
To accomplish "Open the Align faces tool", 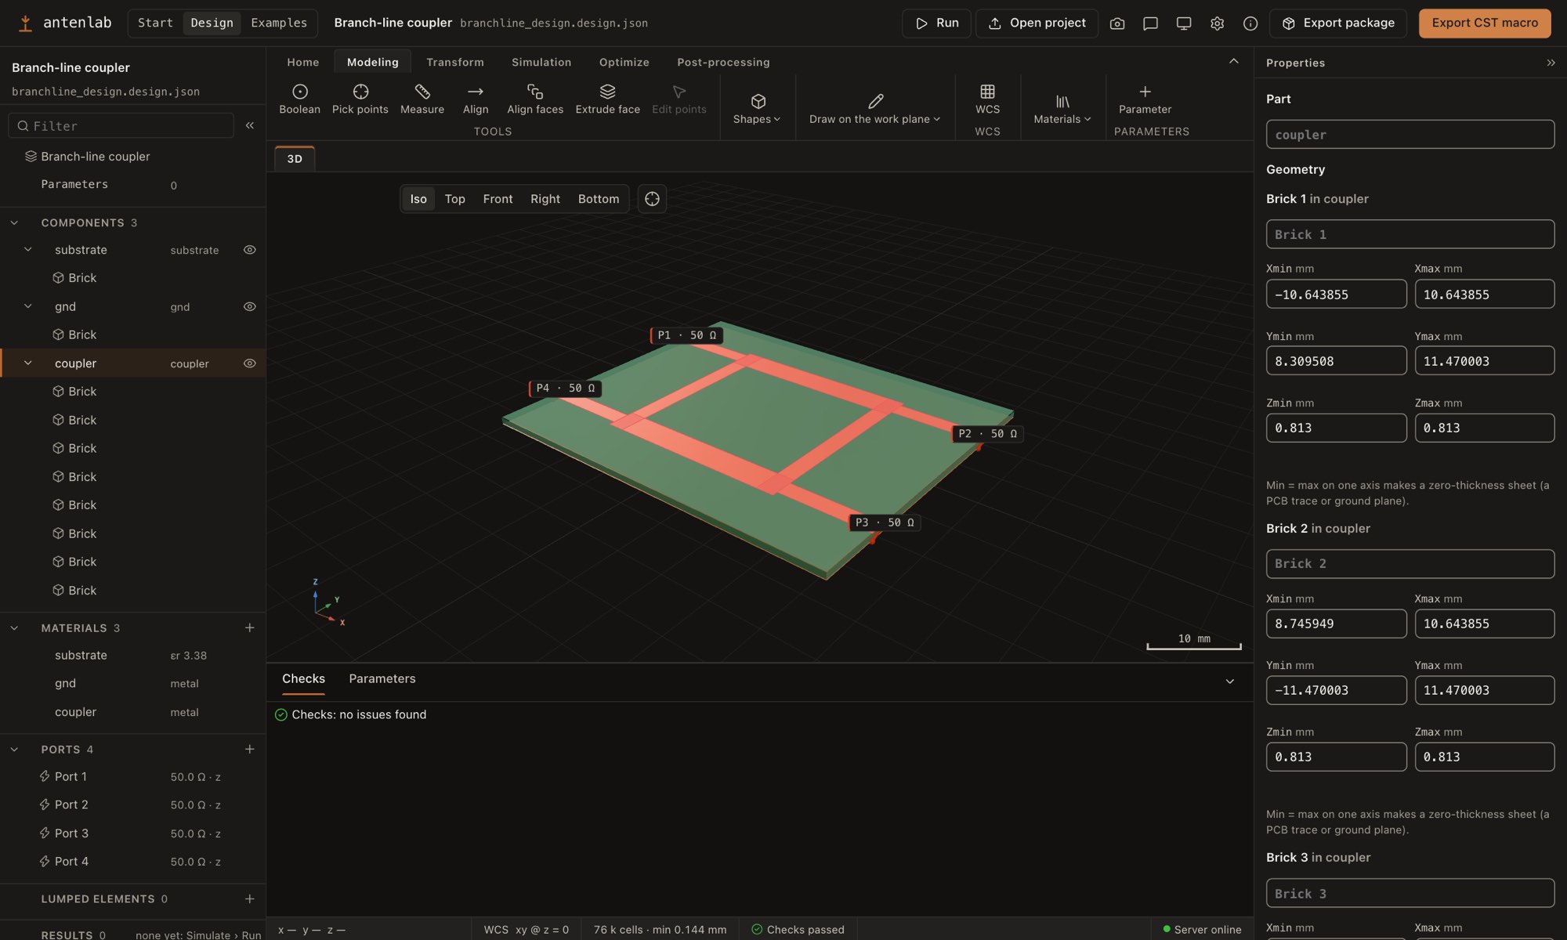I will click(534, 99).
